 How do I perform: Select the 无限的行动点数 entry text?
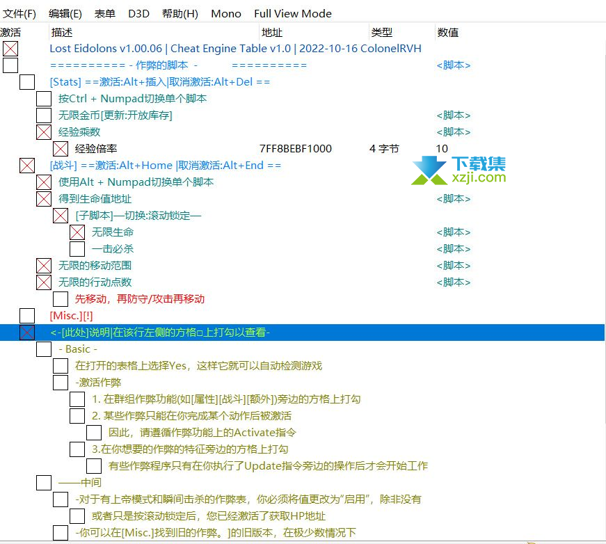pyautogui.click(x=95, y=282)
